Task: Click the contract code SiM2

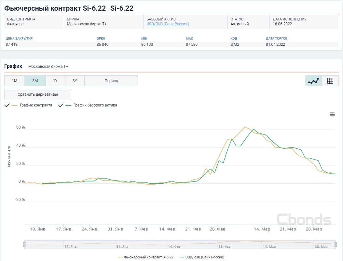Action: coord(235,44)
